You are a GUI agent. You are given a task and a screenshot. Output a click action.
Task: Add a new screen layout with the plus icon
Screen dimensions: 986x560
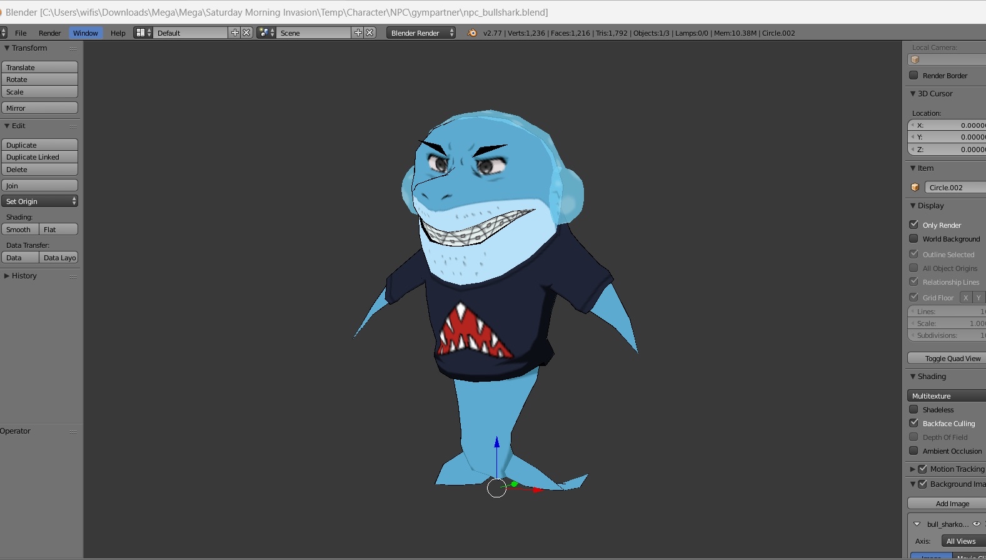pyautogui.click(x=235, y=33)
